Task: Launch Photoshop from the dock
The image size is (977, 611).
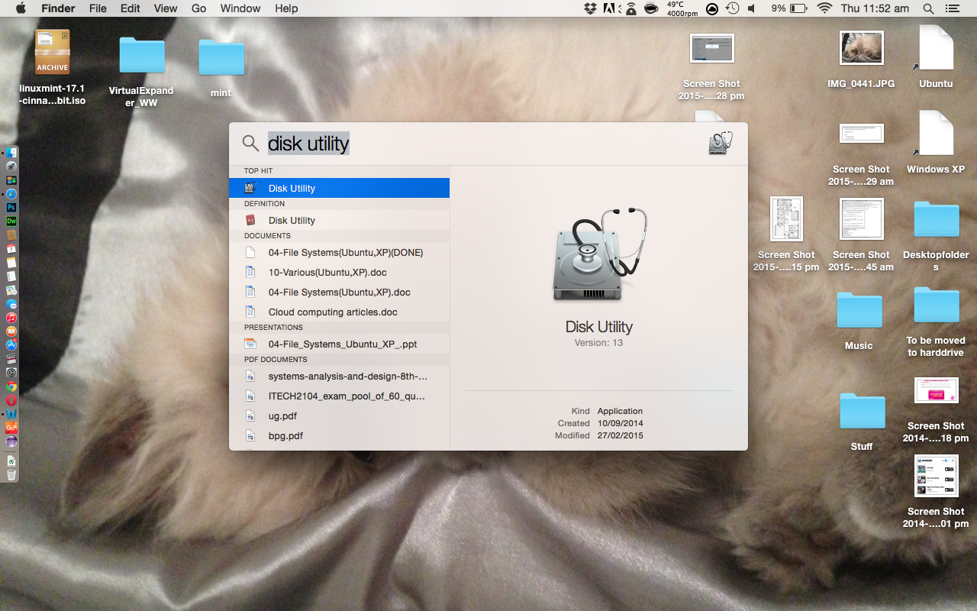Action: (11, 207)
